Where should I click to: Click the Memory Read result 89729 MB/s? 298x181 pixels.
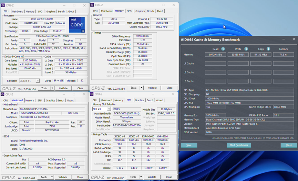215,55
